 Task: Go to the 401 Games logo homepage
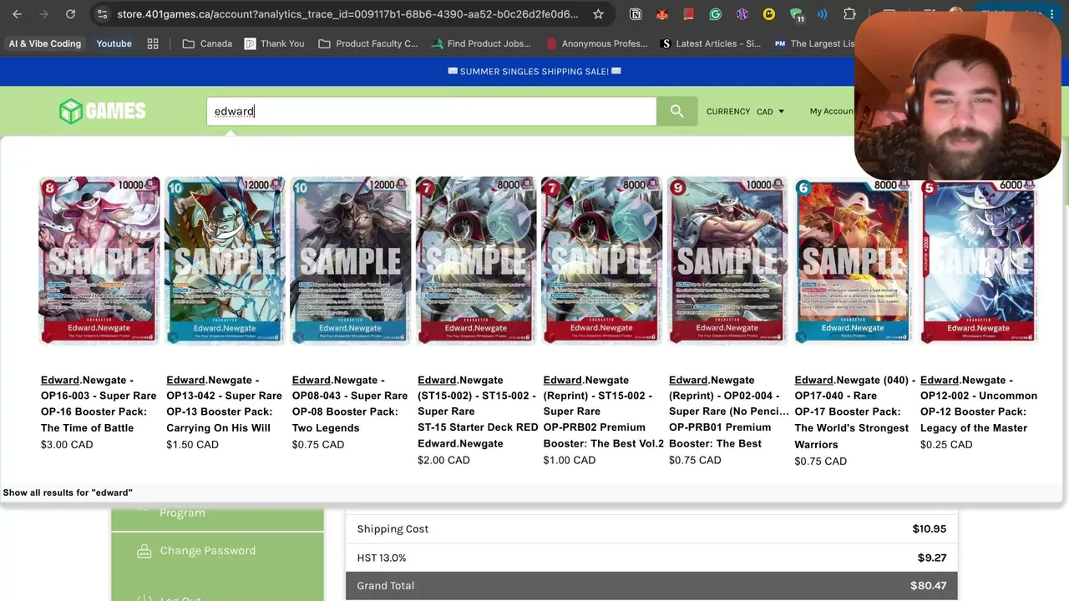pos(103,111)
